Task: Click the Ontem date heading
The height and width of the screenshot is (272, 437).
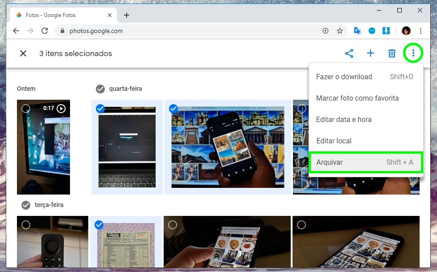Action: pyautogui.click(x=26, y=89)
